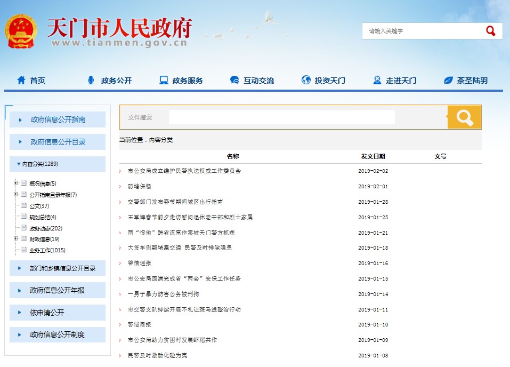Click the chat bubble icon beside 互动交流
Image resolution: width=510 pixels, height=367 pixels.
click(x=234, y=81)
